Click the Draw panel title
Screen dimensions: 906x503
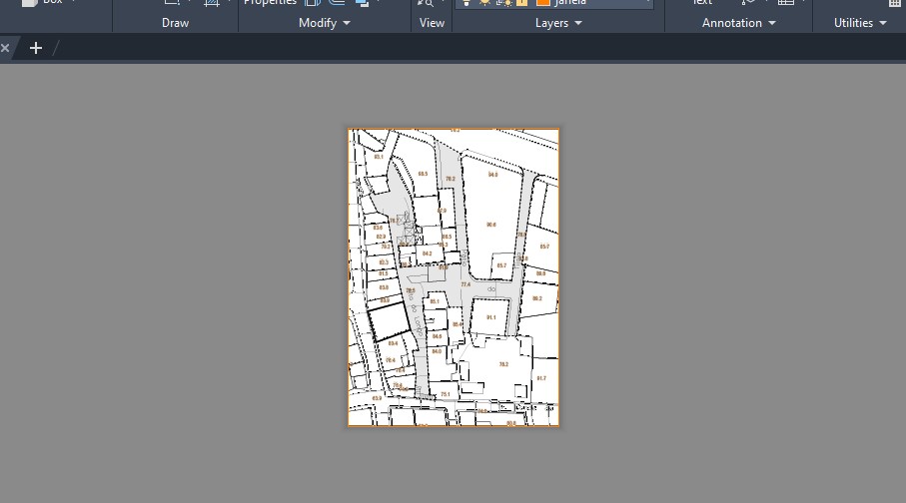click(x=175, y=23)
